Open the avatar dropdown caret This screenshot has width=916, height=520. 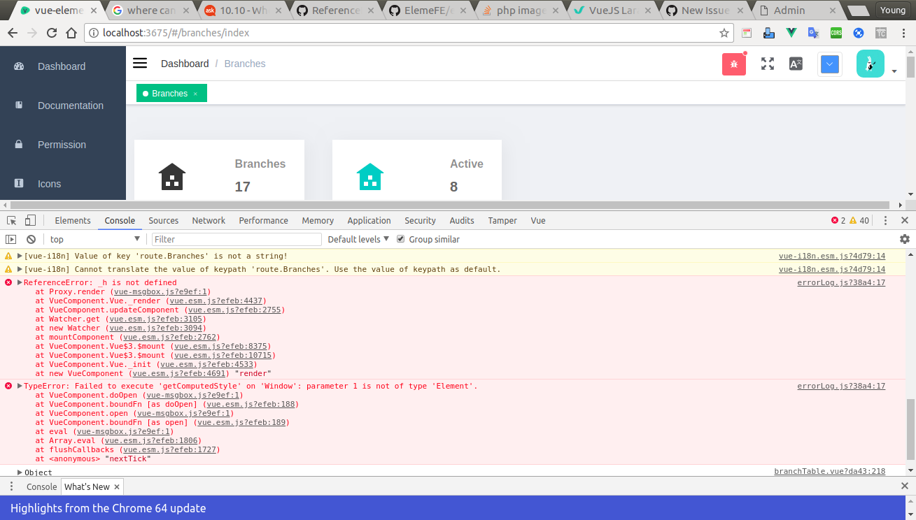click(894, 70)
